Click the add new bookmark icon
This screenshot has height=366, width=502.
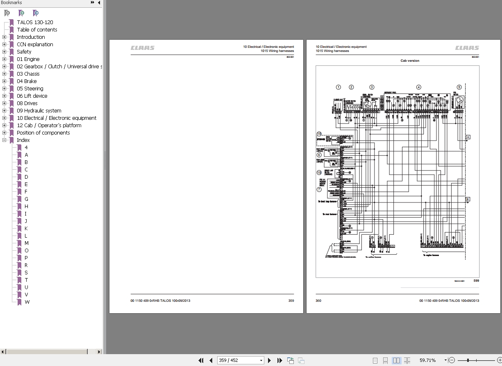(21, 13)
